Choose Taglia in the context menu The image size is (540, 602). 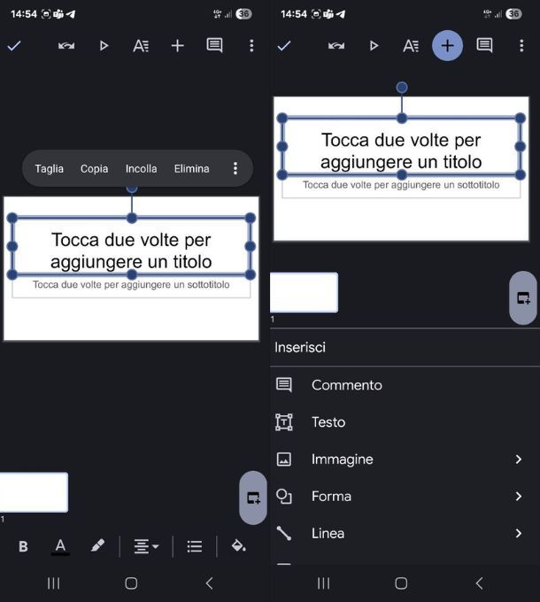49,168
